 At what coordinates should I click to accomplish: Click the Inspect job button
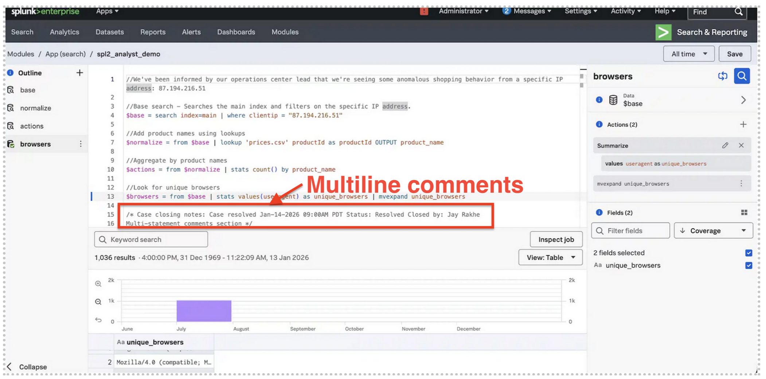556,239
